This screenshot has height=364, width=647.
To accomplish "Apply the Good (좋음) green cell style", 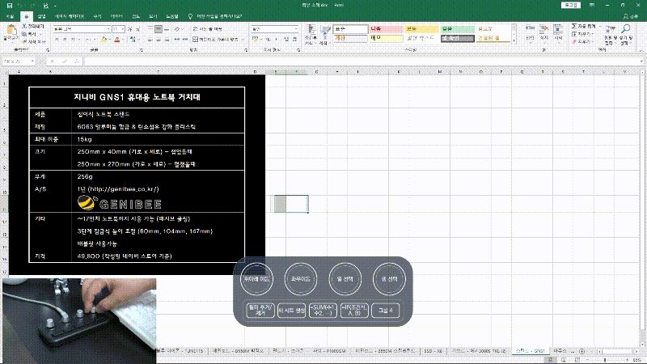I will tap(457, 29).
